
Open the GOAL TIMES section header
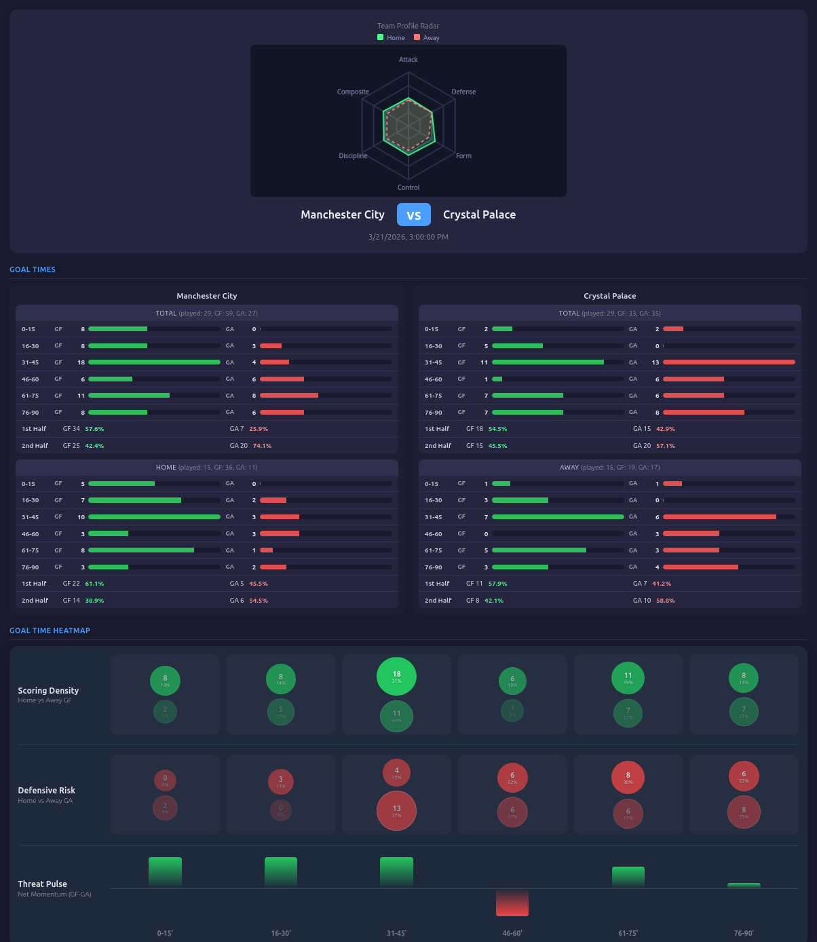tap(32, 269)
